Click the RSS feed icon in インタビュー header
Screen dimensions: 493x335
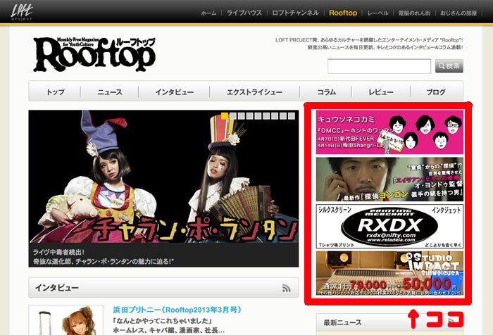pos(286,288)
